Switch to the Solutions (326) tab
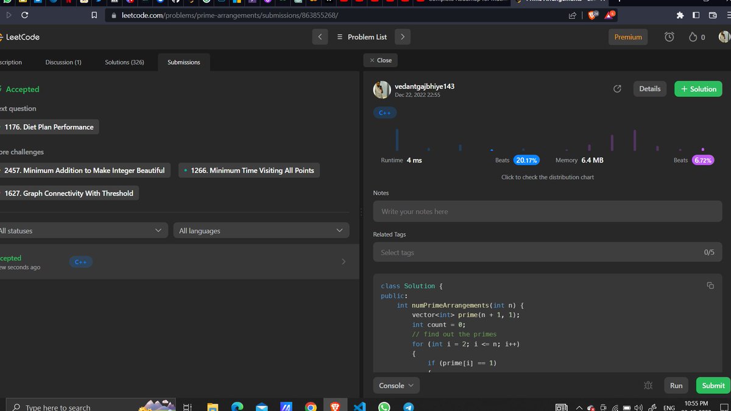Viewport: 731px width, 411px height. [124, 62]
